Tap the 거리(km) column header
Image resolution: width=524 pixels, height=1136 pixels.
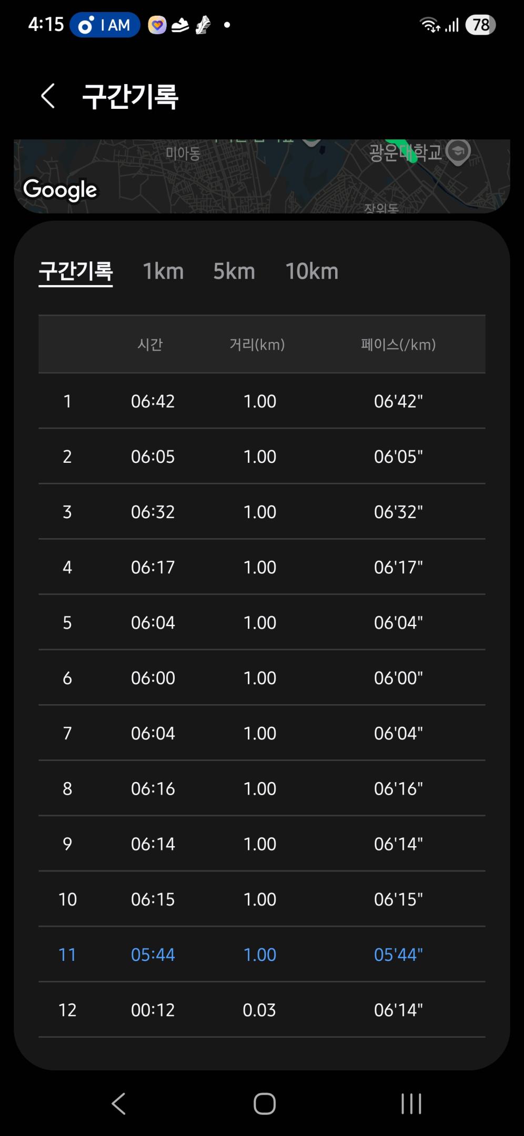click(257, 344)
